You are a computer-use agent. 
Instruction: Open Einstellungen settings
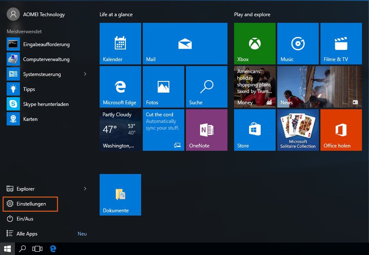(31, 204)
